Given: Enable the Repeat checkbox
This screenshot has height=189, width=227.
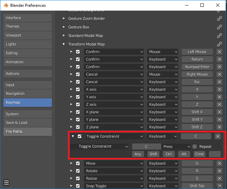Looking at the screenshot, I should click(x=195, y=147).
